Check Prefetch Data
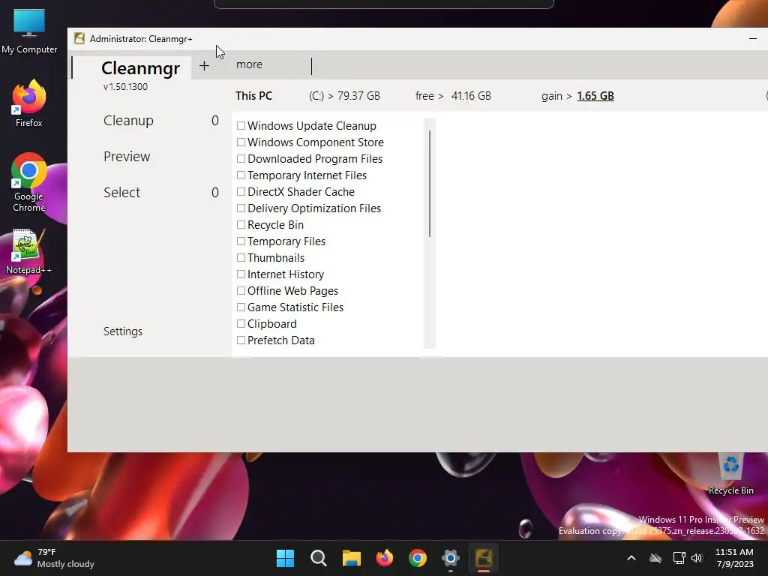This screenshot has width=768, height=576. pyautogui.click(x=241, y=340)
